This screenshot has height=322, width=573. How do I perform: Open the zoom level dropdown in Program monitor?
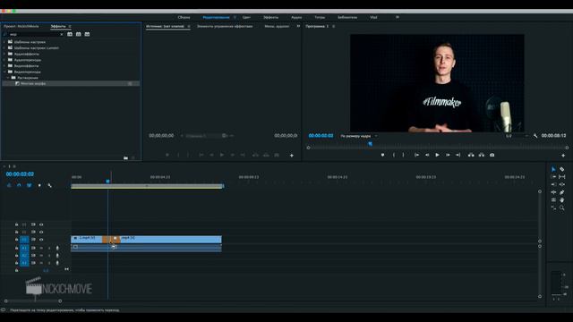pos(358,136)
